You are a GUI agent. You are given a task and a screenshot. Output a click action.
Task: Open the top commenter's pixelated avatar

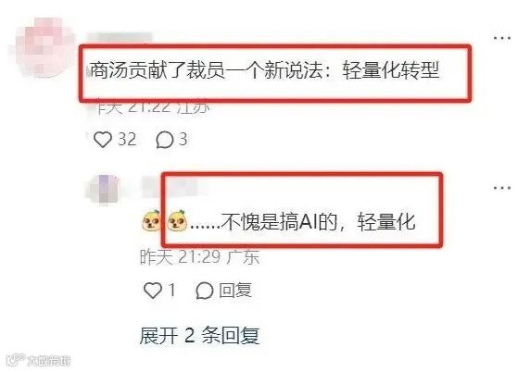(44, 47)
